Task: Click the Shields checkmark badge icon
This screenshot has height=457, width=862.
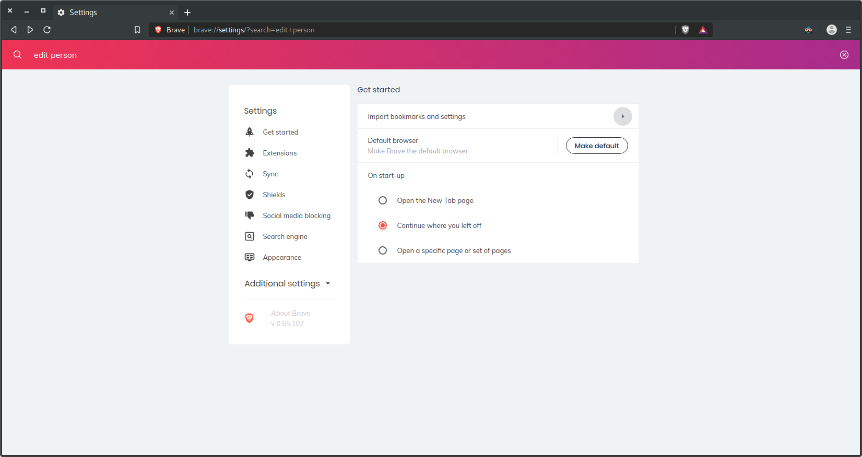Action: tap(250, 195)
